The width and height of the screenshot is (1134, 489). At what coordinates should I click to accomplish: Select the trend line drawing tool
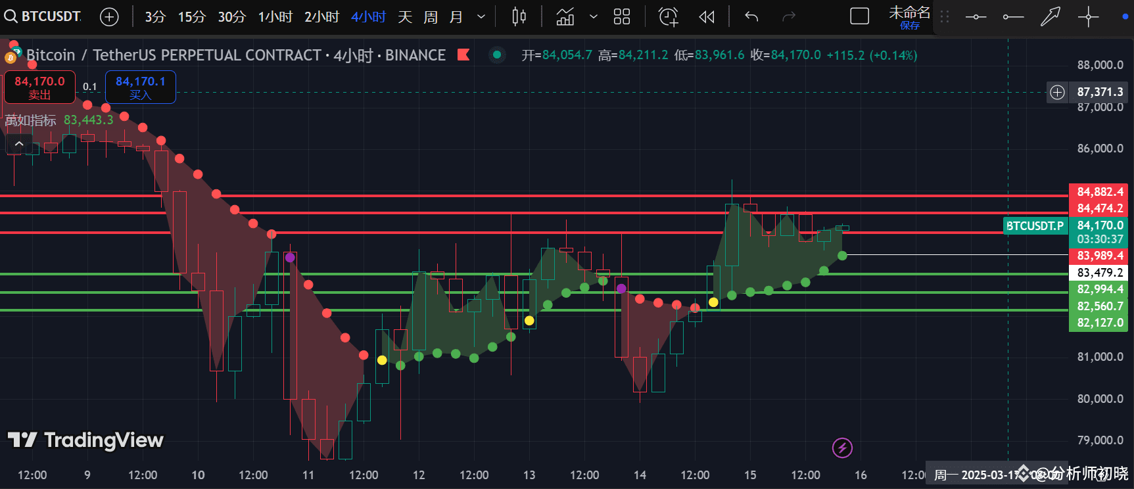pyautogui.click(x=976, y=17)
